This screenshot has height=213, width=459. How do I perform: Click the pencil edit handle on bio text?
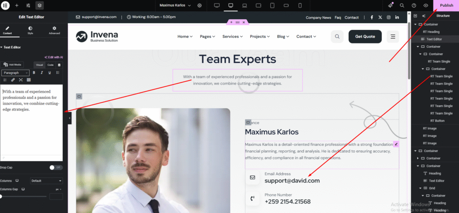point(396,145)
